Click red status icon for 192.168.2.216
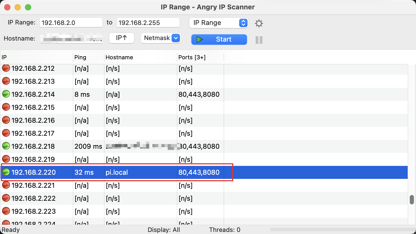 click(x=6, y=120)
